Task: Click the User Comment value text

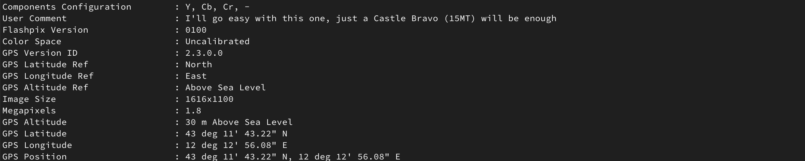Action: [x=371, y=18]
